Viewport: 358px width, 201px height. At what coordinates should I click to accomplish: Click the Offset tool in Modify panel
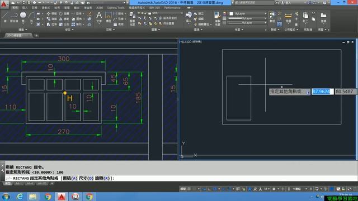[89, 24]
